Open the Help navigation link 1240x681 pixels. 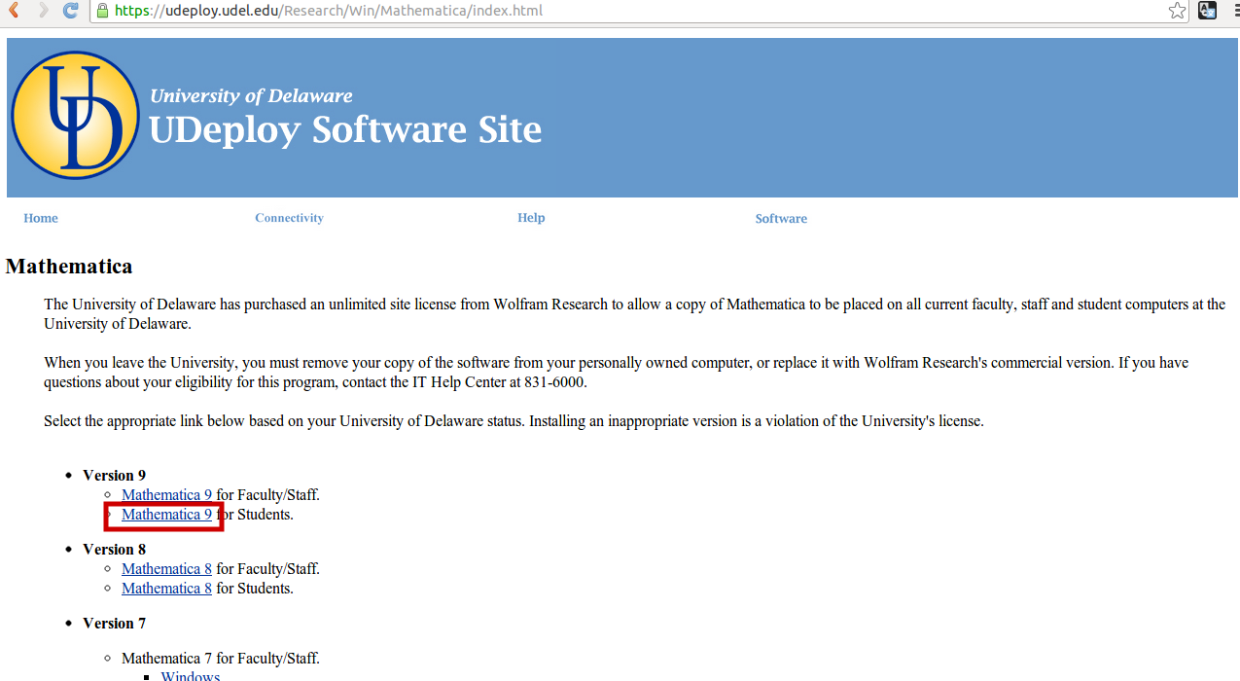coord(531,218)
